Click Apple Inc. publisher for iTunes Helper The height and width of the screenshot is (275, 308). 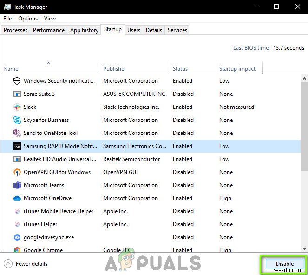click(x=116, y=224)
